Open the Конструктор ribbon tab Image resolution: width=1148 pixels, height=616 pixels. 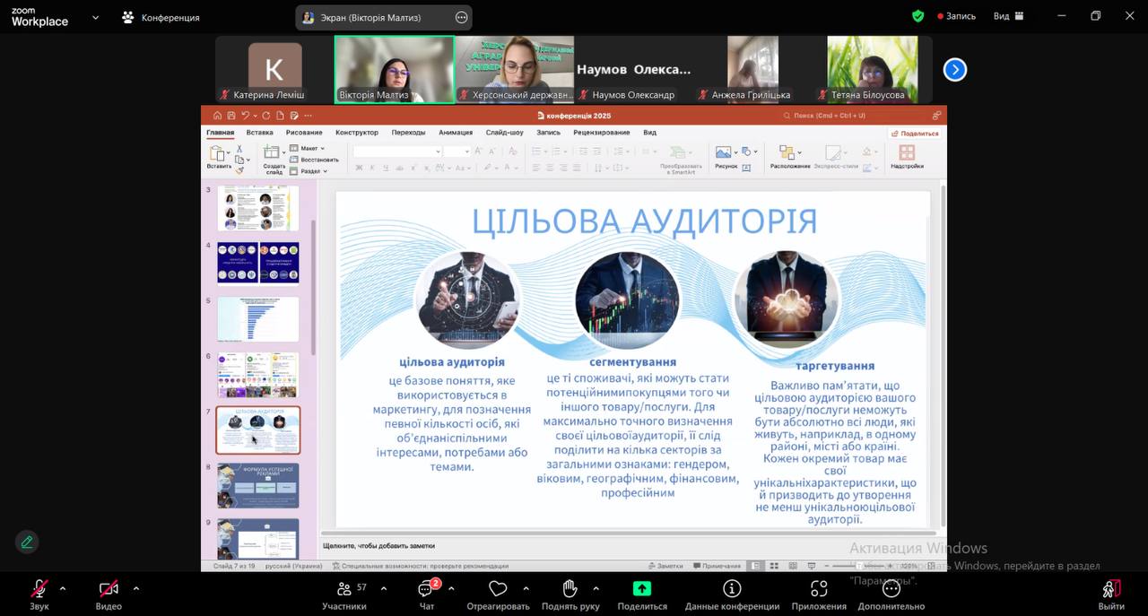pos(357,132)
